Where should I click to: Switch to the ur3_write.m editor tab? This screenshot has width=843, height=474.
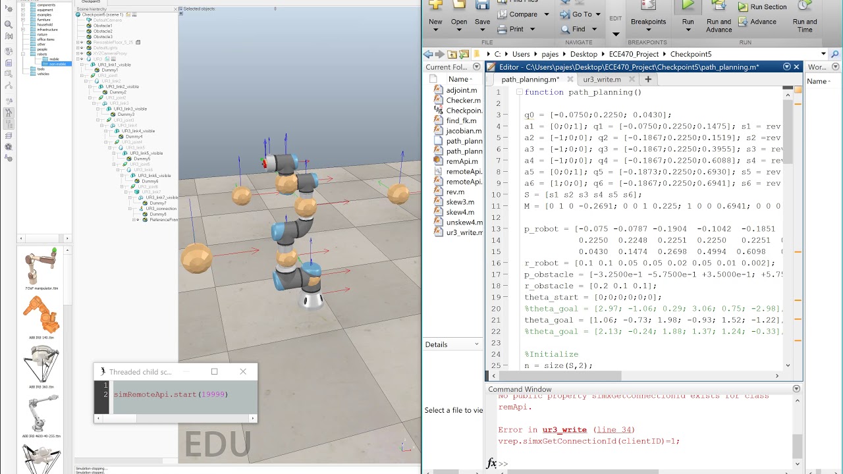pos(602,79)
